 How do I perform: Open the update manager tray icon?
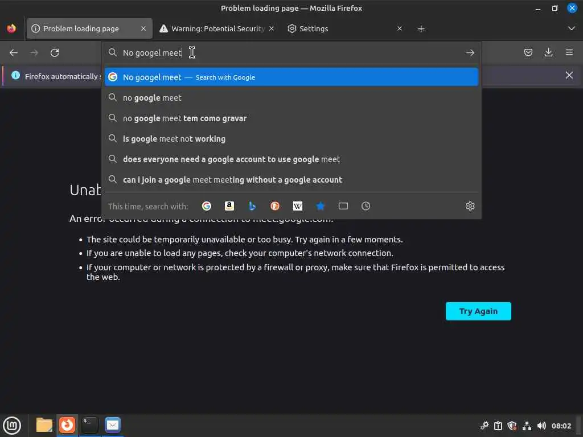[498, 426]
